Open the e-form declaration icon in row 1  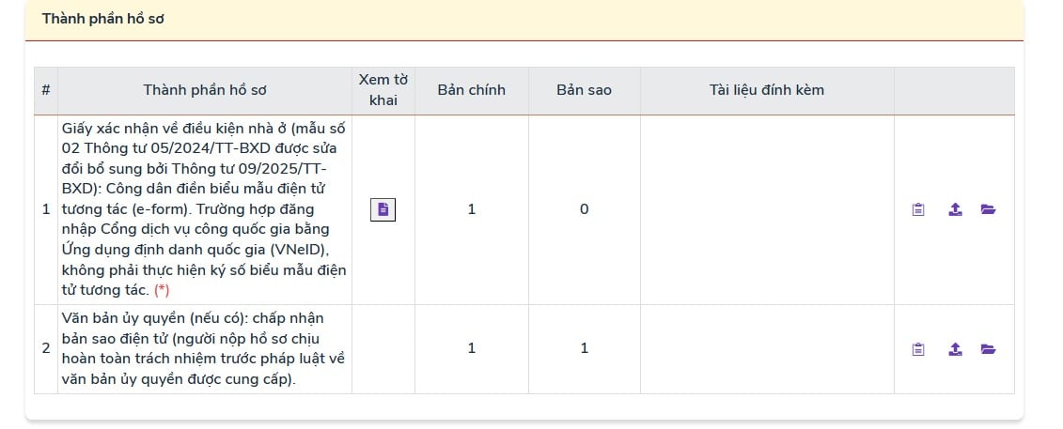click(x=383, y=209)
